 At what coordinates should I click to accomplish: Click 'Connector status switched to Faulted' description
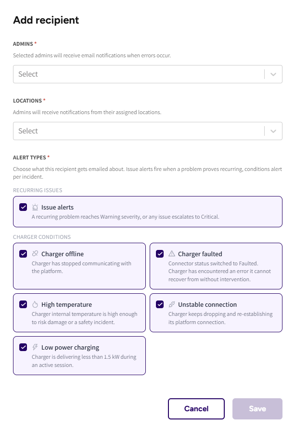(x=219, y=271)
